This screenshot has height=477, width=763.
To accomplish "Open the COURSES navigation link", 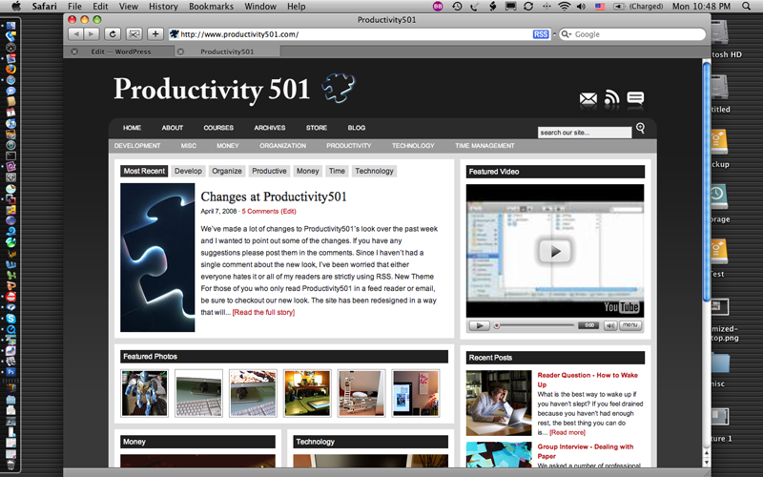I will pyautogui.click(x=218, y=128).
